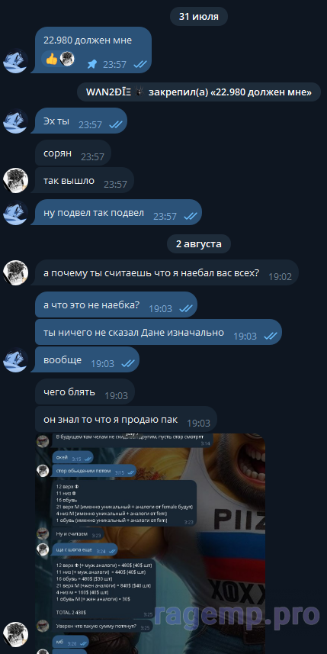Screen dimensions: 327x654
Task: Click the WΛN2ĐĪΞ username in the pin notice
Action: click(109, 92)
